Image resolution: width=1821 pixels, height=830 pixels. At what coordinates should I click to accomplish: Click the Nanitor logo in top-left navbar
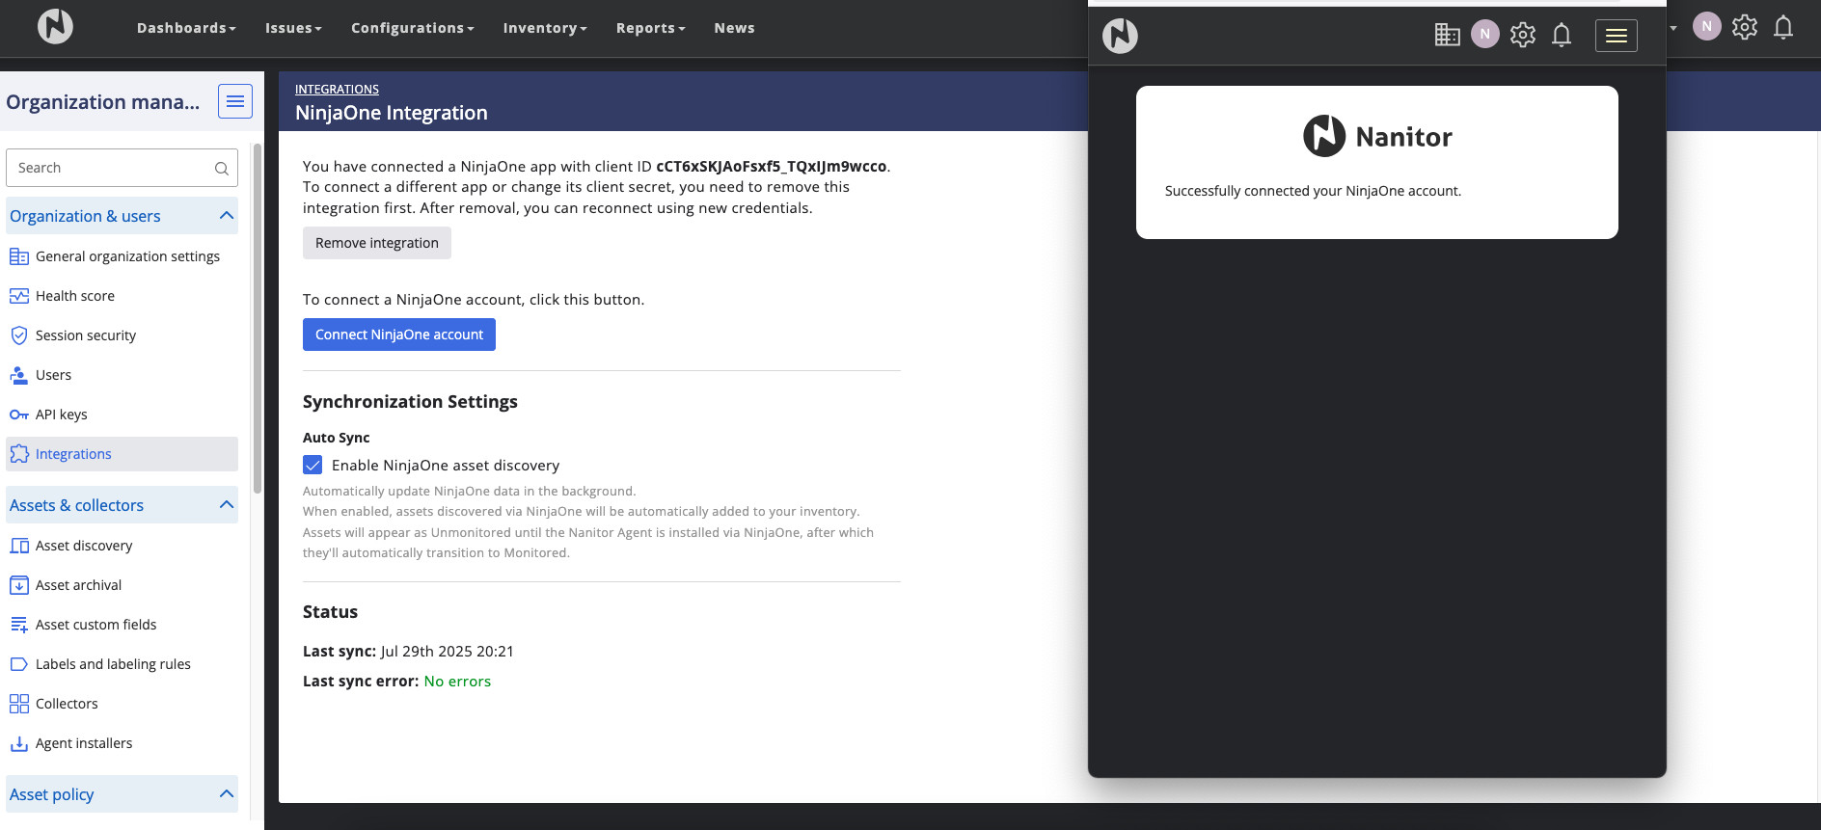tap(55, 26)
